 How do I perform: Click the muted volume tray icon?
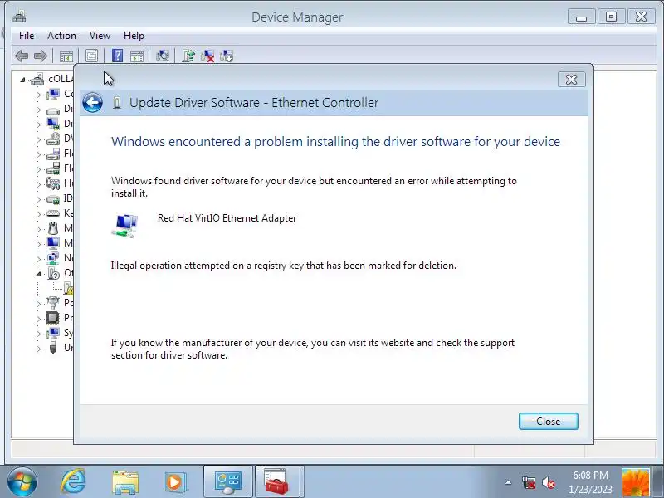tap(549, 482)
